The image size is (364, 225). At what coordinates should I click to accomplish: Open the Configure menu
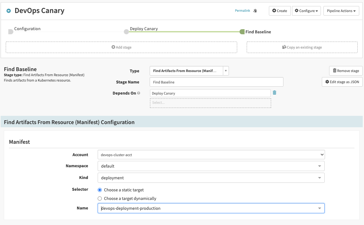point(306,11)
